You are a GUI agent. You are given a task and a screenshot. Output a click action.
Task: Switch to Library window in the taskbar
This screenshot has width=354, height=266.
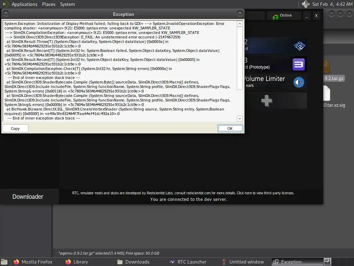click(77, 262)
